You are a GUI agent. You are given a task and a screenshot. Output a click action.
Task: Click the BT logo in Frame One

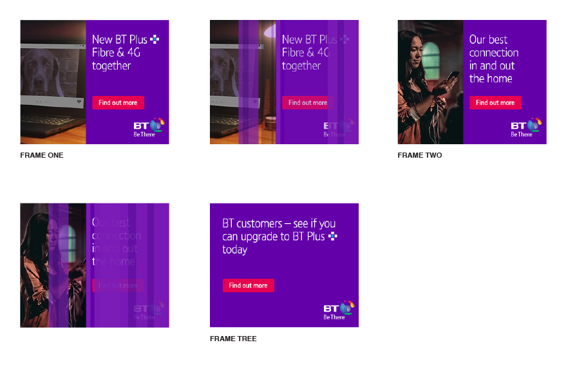tap(149, 127)
